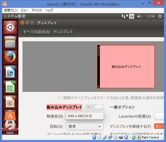166x142 pixels.
Task: Launch the Files manager from the dock
Action: click(x=10, y=42)
